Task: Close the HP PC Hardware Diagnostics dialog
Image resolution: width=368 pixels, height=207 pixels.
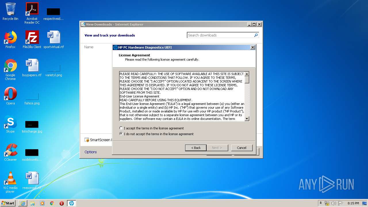Action: coord(252,47)
